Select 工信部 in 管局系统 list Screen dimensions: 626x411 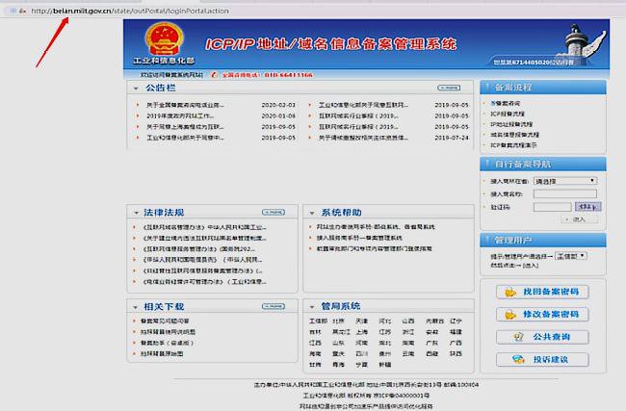[x=318, y=321]
